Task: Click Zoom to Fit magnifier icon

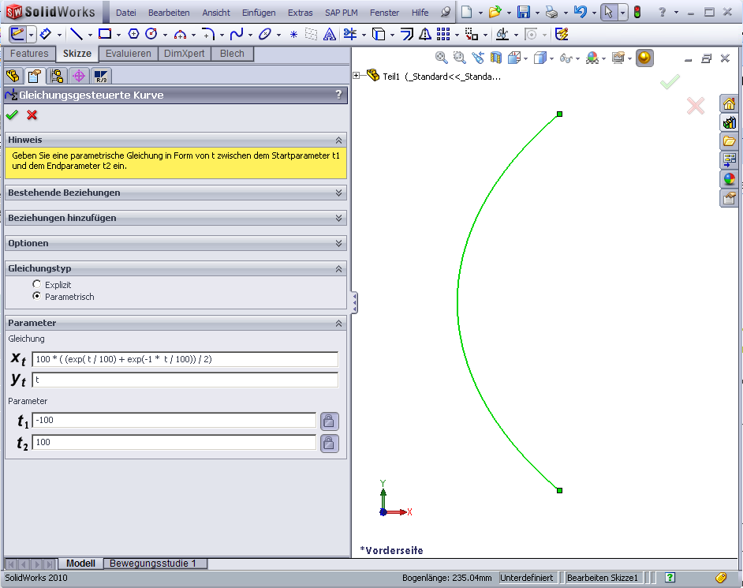Action: 442,58
